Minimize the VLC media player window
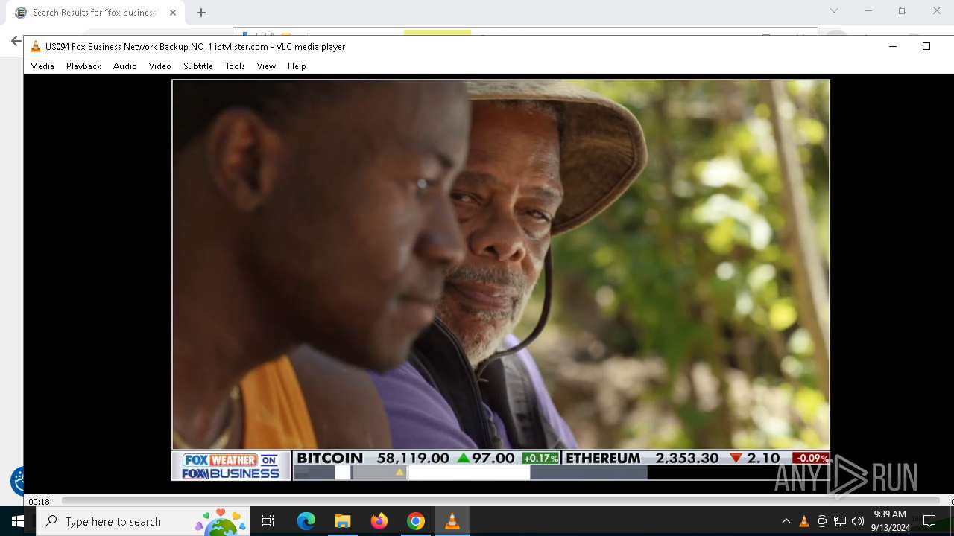This screenshot has height=536, width=954. (x=892, y=46)
